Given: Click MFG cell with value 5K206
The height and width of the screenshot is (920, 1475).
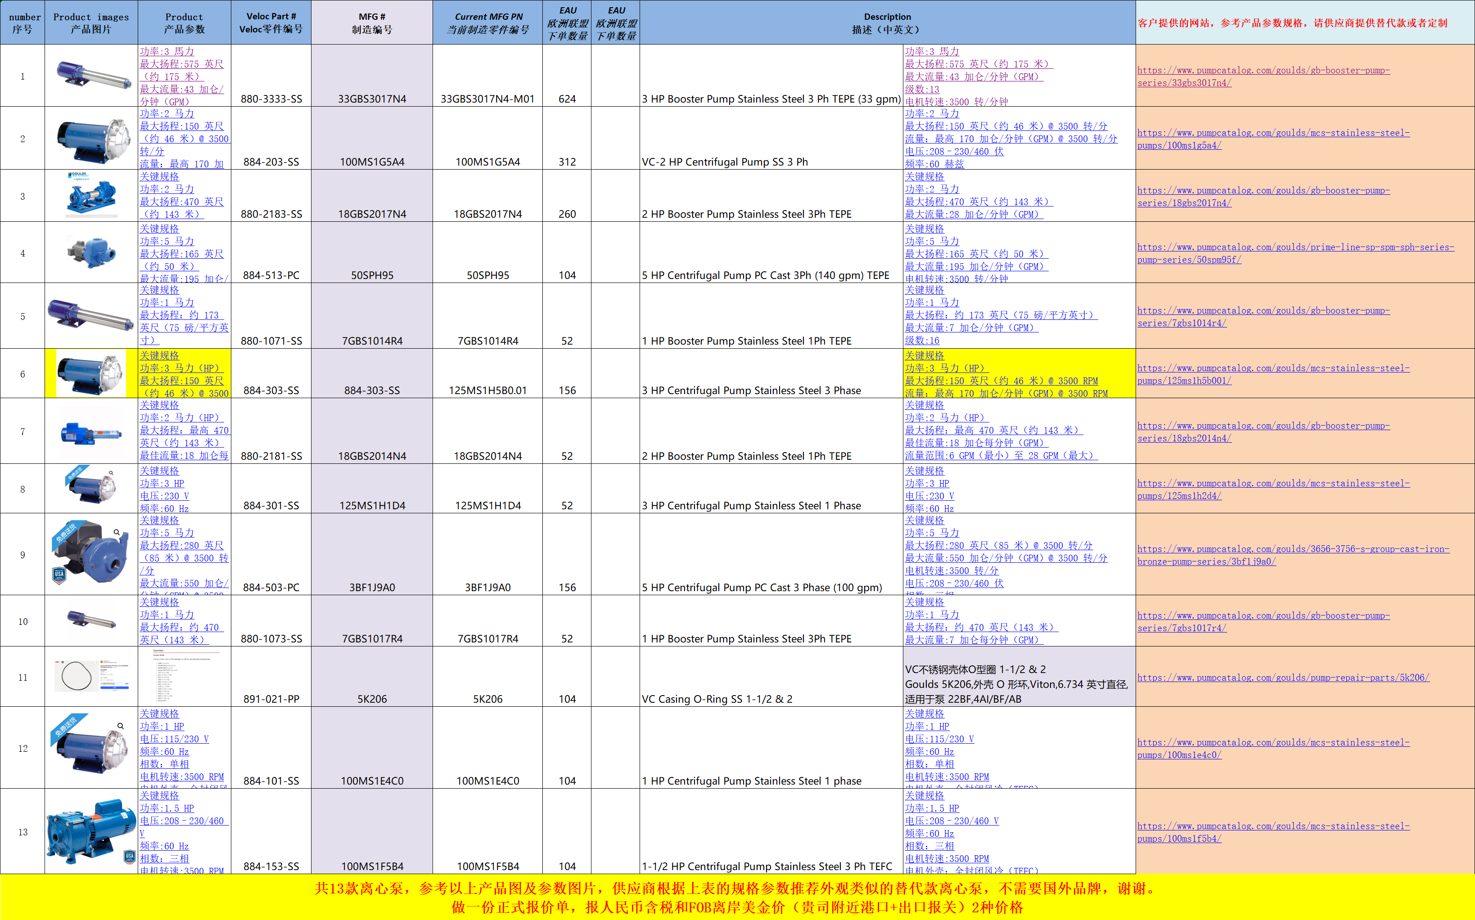Looking at the screenshot, I should (x=372, y=699).
